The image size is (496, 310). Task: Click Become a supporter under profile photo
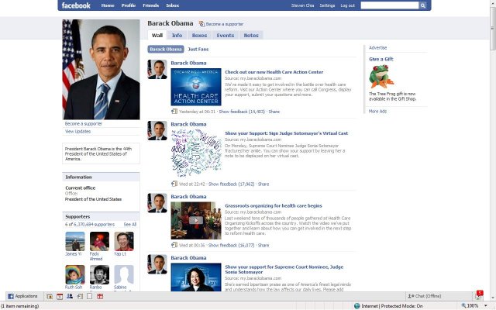[x=84, y=124]
